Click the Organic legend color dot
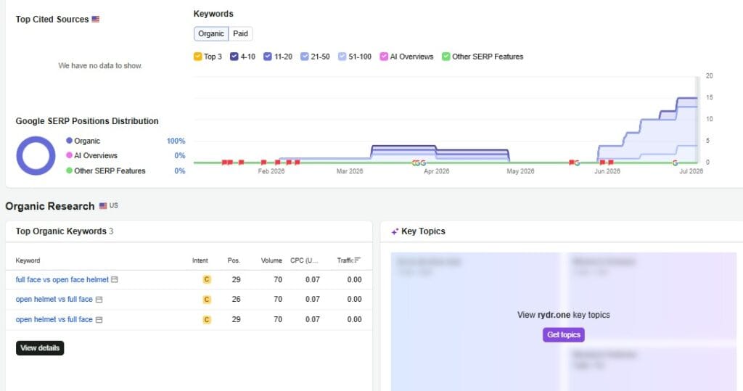743x391 pixels. pos(69,141)
